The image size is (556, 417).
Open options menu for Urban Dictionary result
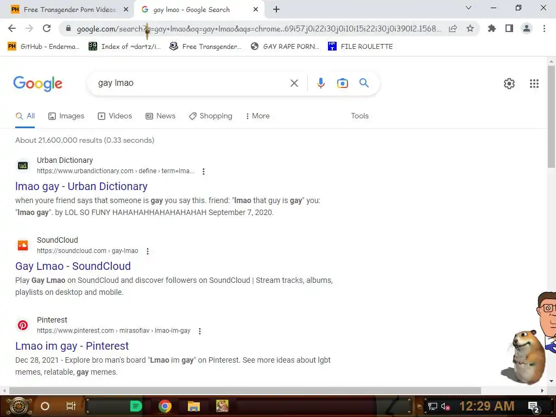(x=204, y=172)
